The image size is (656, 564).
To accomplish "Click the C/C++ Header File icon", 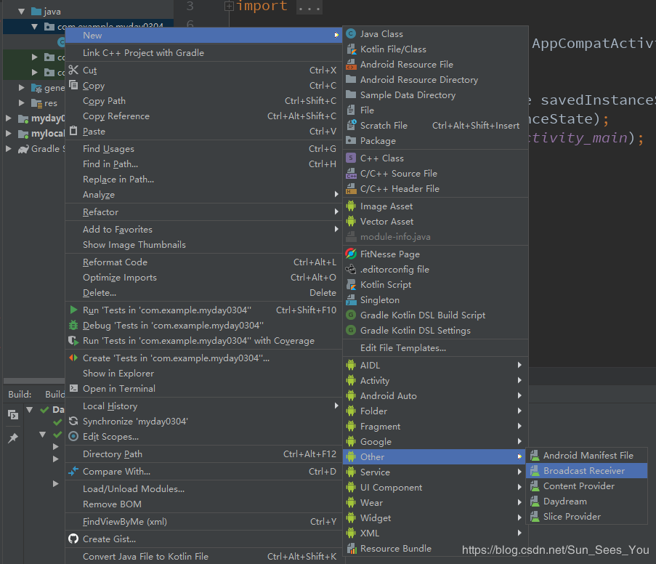I will (351, 189).
